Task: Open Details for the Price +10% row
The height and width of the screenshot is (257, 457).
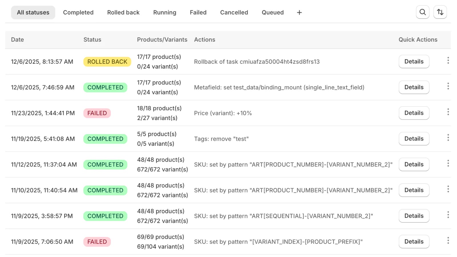Action: click(x=414, y=113)
